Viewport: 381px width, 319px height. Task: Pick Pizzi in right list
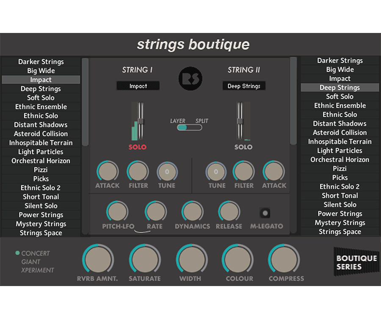(340, 168)
